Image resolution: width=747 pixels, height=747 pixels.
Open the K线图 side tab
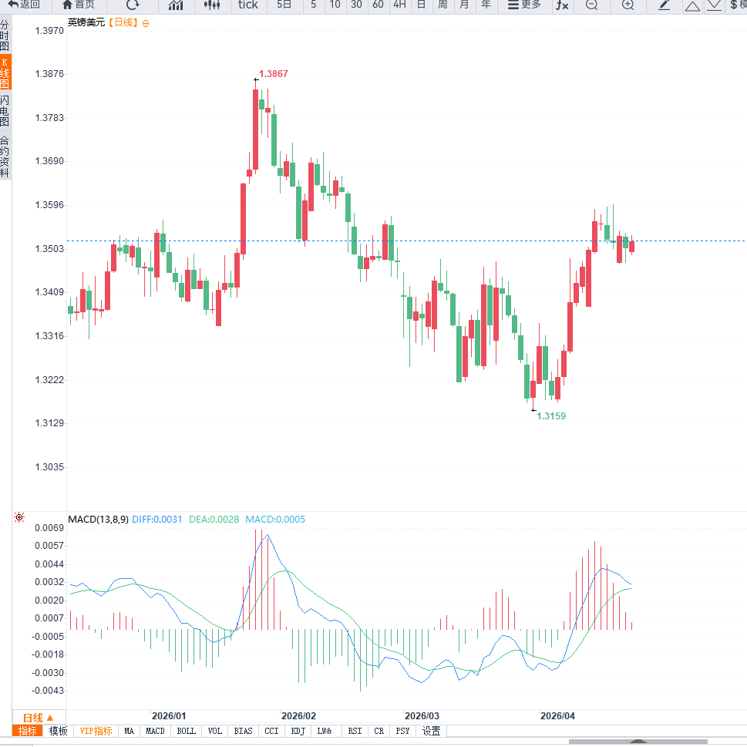[5, 73]
